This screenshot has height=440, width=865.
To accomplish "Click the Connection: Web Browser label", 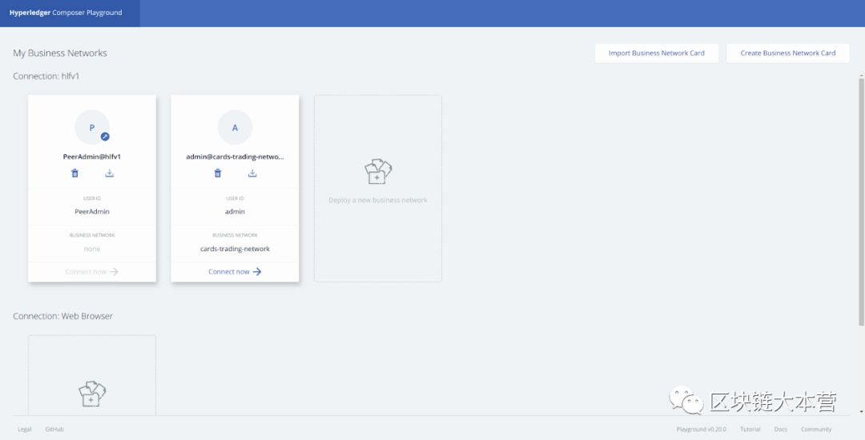I will tap(63, 316).
